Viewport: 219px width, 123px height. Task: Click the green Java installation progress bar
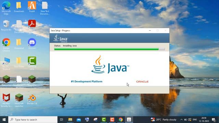(x=109, y=49)
